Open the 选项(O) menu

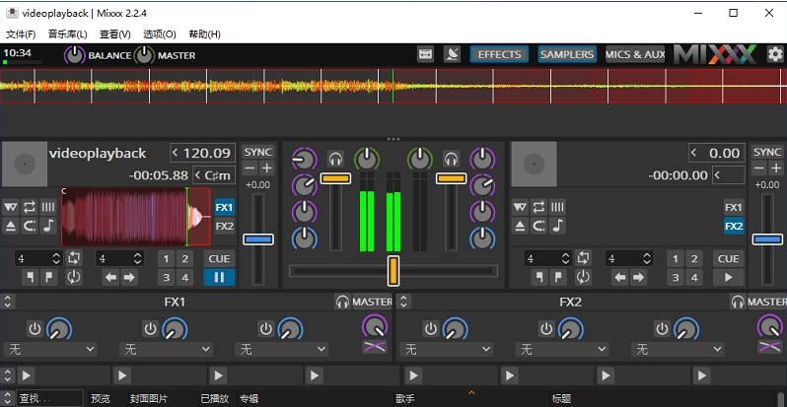pyautogui.click(x=160, y=34)
